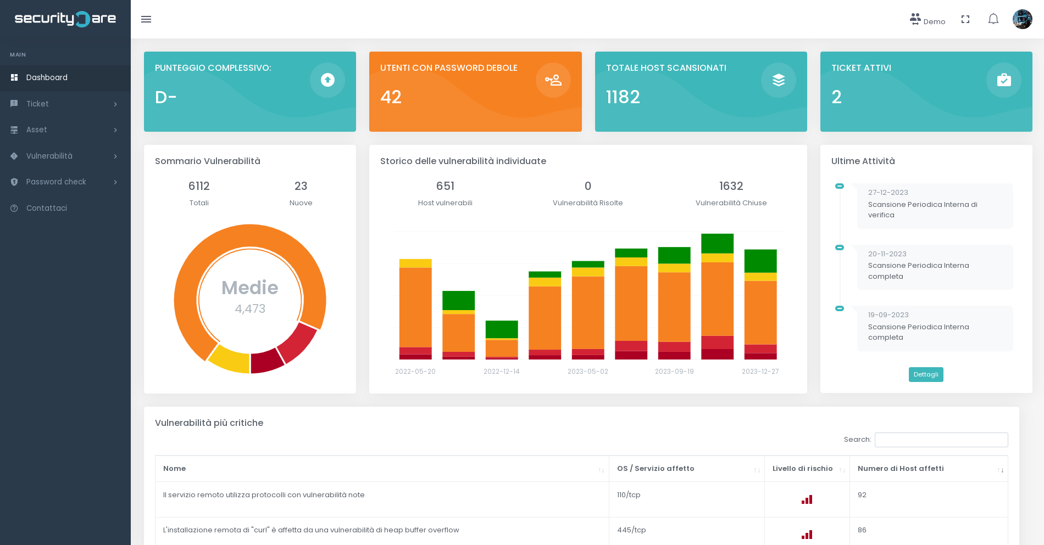Click the SecurityCare logo
1044x545 pixels.
tap(65, 19)
